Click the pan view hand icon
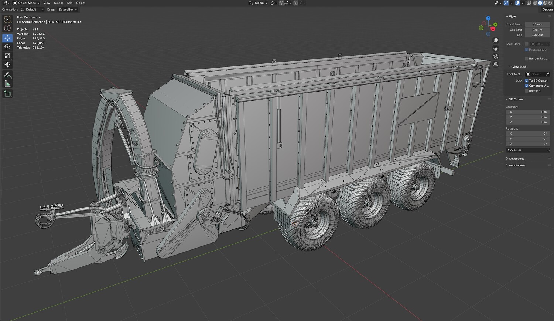Viewport: 554px width, 321px height. click(496, 48)
